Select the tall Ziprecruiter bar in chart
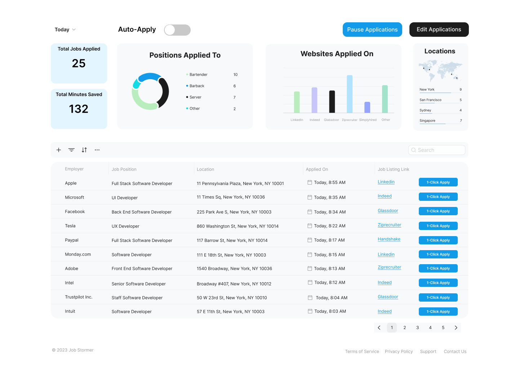Viewport: 519px width, 370px height. tap(350, 94)
